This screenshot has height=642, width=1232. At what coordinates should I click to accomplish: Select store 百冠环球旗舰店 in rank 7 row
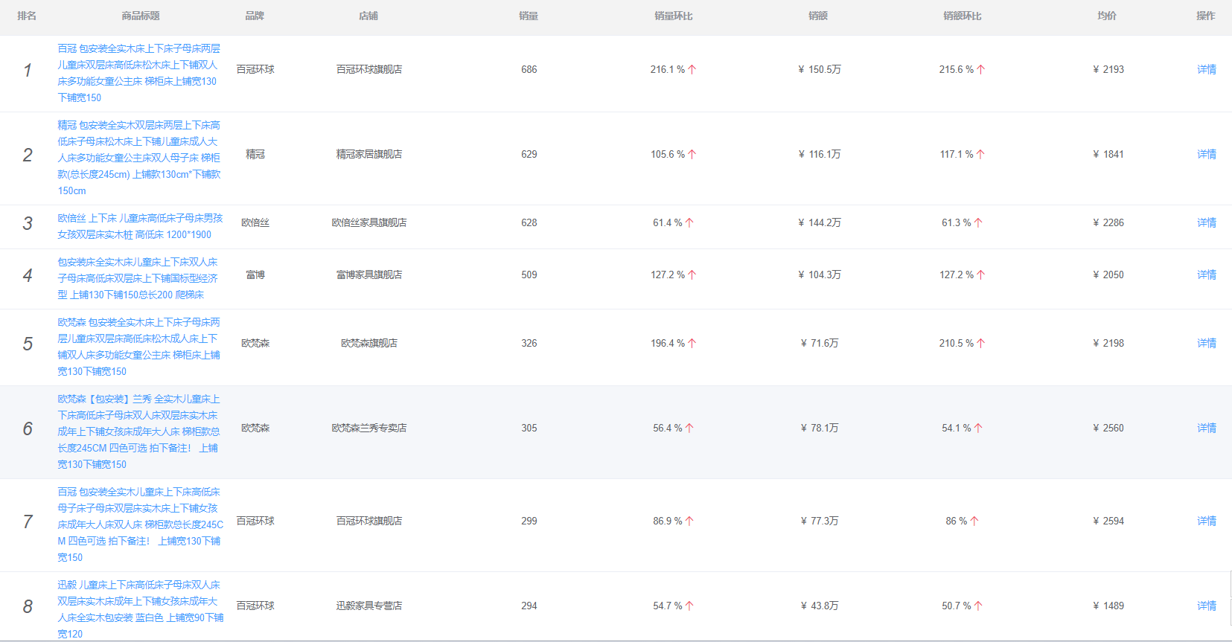tap(369, 521)
